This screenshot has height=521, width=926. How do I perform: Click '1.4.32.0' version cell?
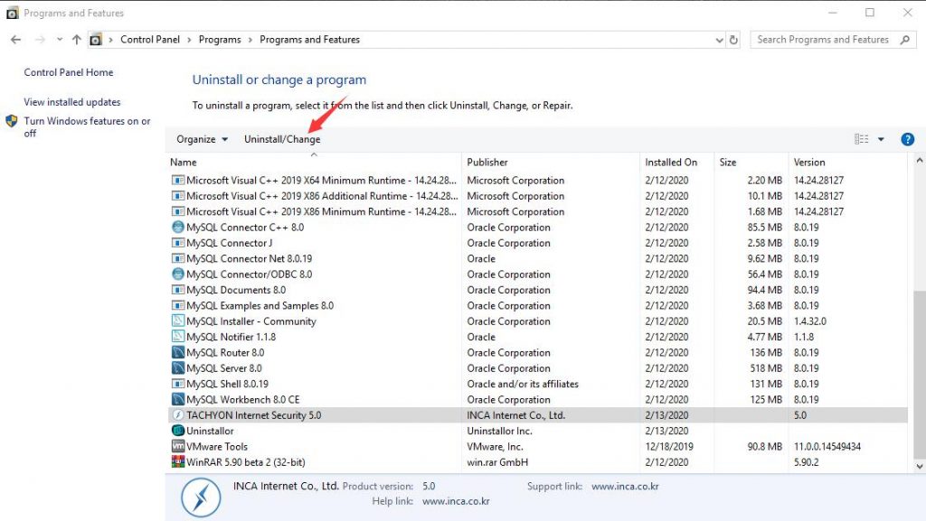[810, 321]
